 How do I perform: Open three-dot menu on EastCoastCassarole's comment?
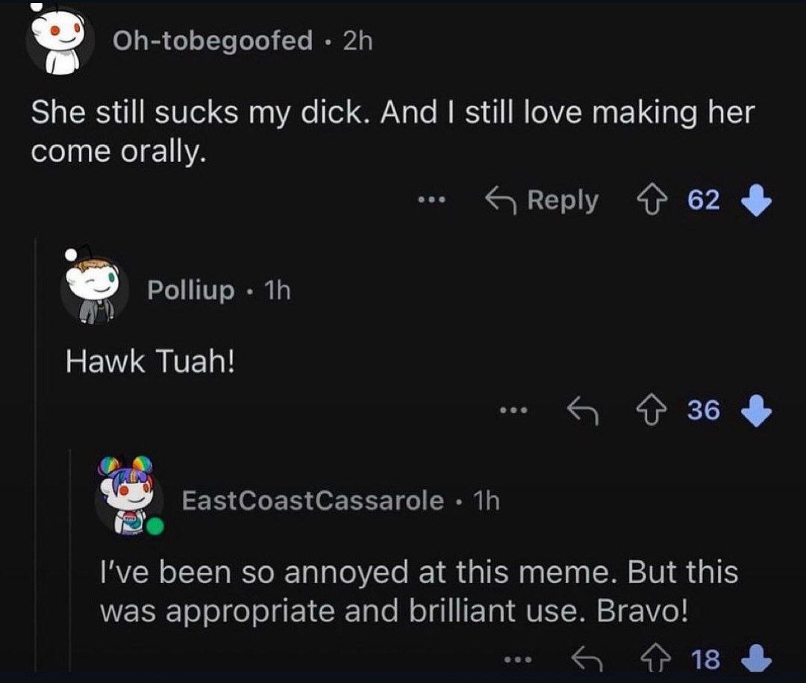coord(517,659)
